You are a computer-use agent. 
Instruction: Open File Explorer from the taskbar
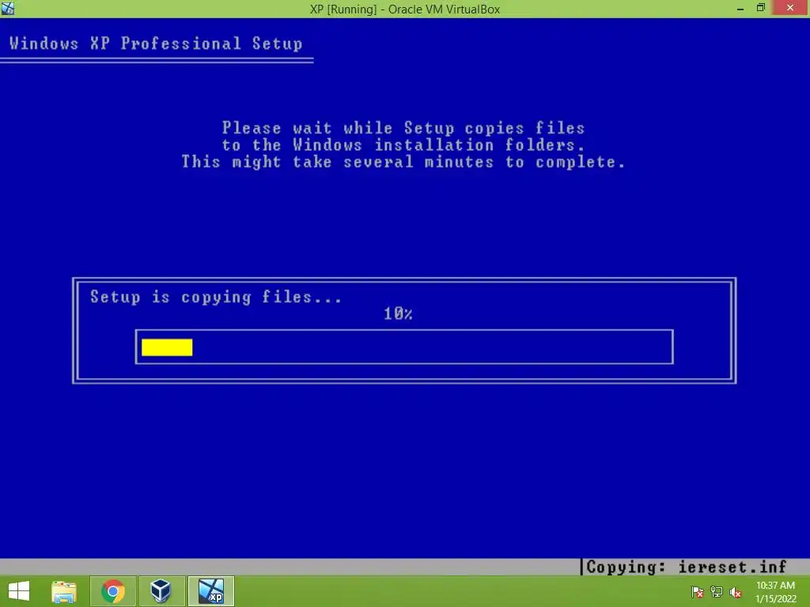[64, 591]
